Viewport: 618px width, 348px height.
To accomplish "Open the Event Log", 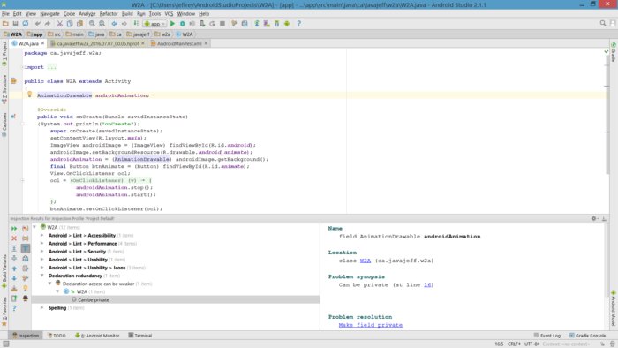I will coord(547,336).
